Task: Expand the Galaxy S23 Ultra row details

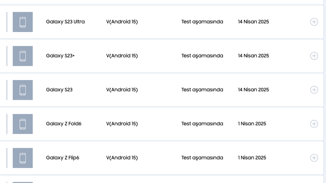Action: click(x=314, y=22)
